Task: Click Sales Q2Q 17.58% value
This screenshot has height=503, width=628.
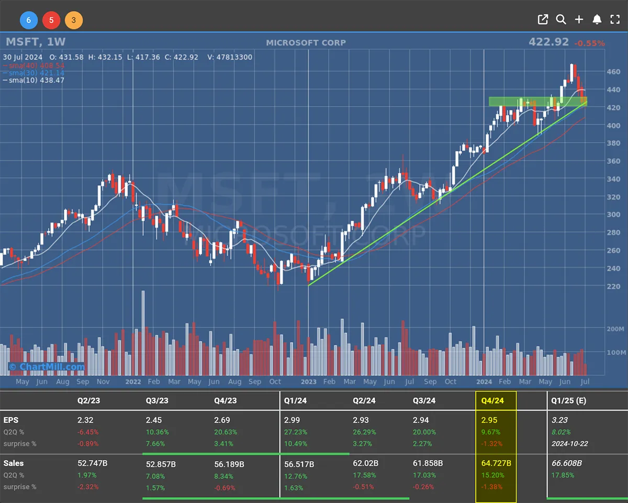Action: click(365, 476)
